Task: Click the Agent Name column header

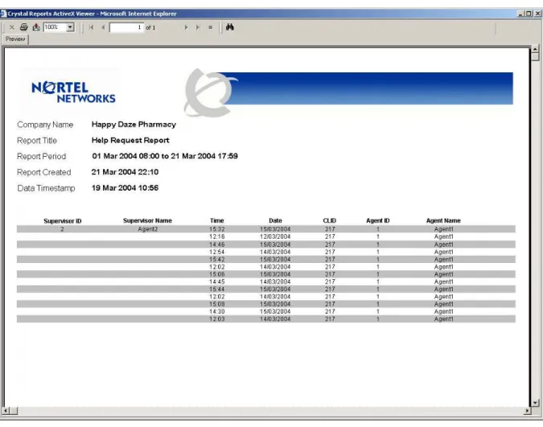Action: point(443,220)
